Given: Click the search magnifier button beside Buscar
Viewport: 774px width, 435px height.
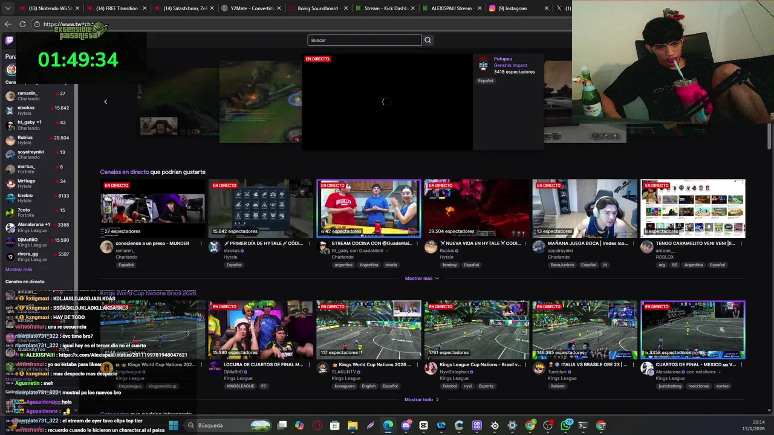Looking at the screenshot, I should 428,40.
